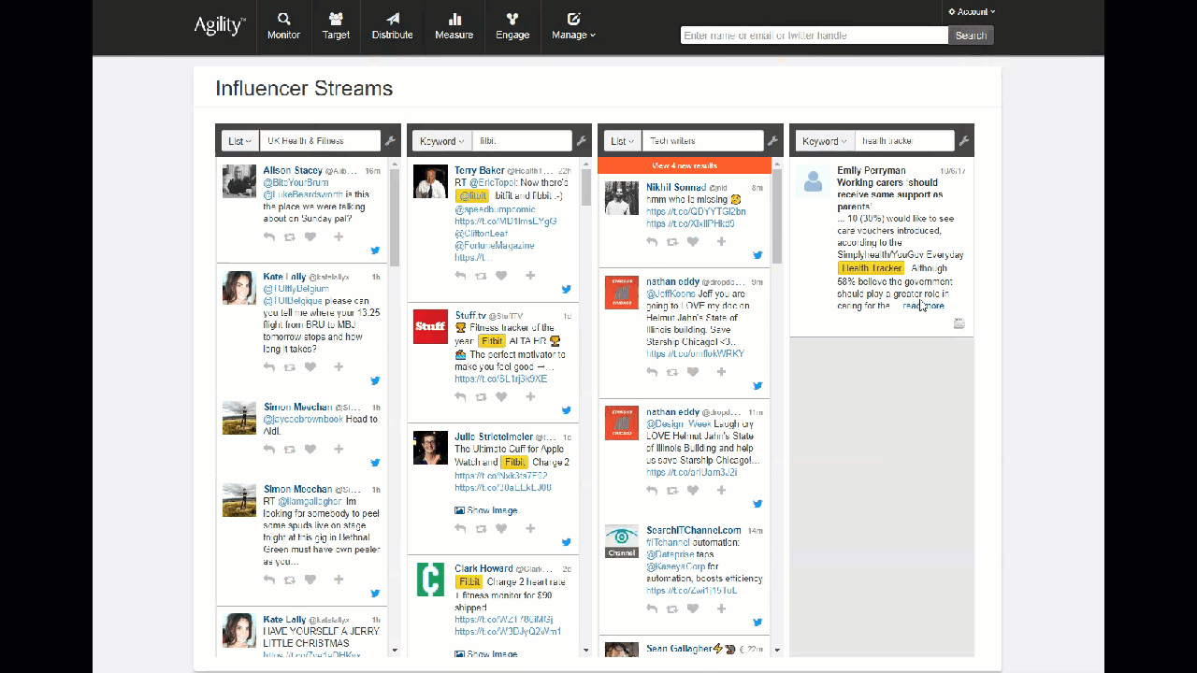The image size is (1197, 673).
Task: Open the Engage section
Action: click(512, 26)
